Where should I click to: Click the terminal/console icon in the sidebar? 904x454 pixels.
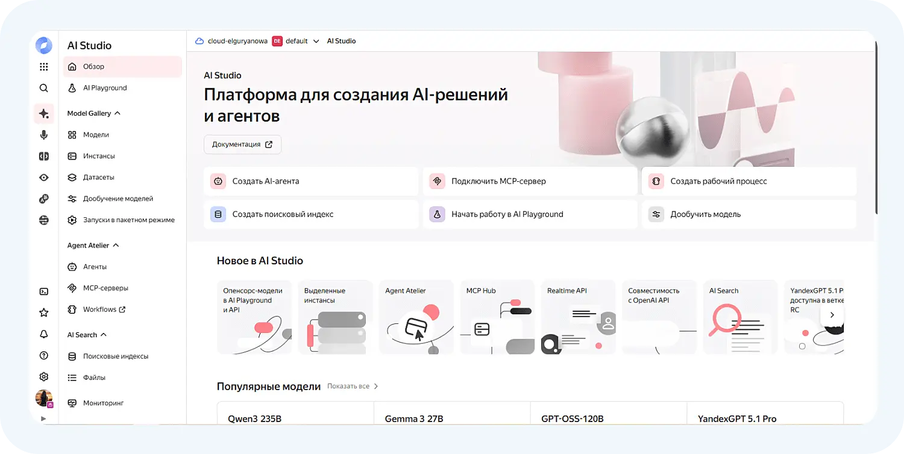click(43, 291)
